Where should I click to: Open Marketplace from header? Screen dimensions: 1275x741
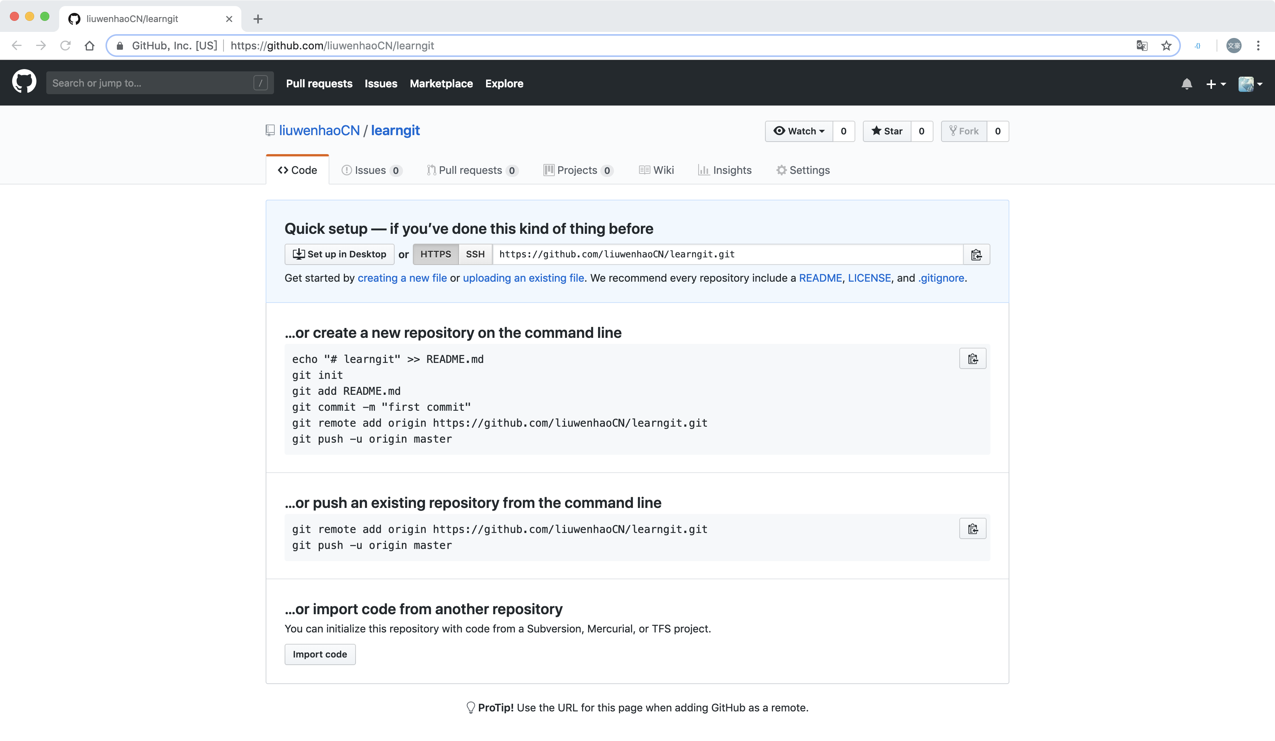point(441,84)
